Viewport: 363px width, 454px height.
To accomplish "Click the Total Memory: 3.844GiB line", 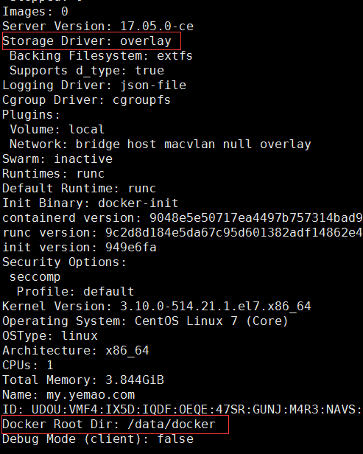I will click(x=83, y=380).
